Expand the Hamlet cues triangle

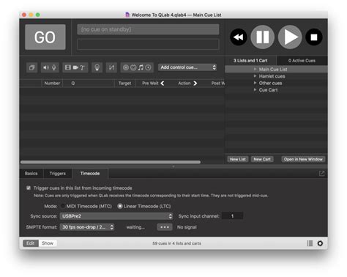[255, 76]
